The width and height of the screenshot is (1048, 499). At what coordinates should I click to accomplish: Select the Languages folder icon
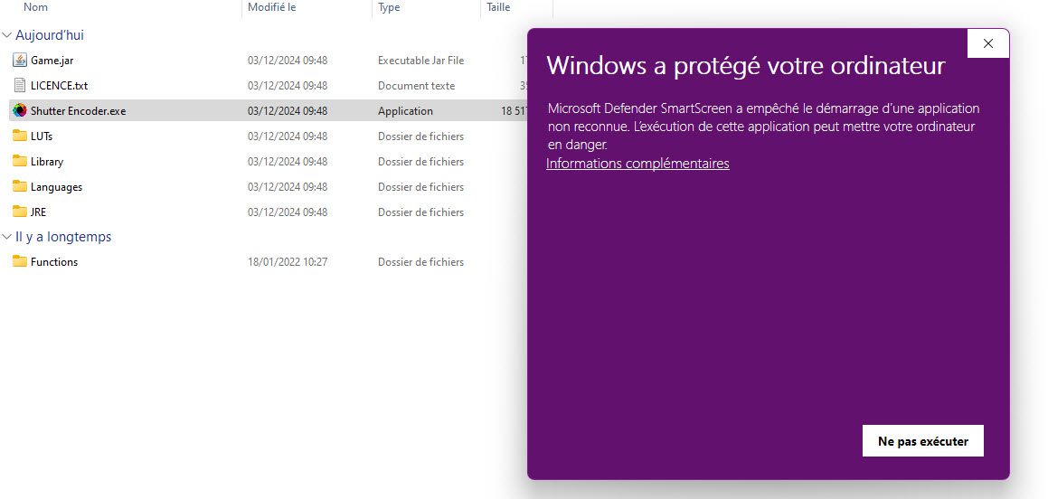[20, 187]
